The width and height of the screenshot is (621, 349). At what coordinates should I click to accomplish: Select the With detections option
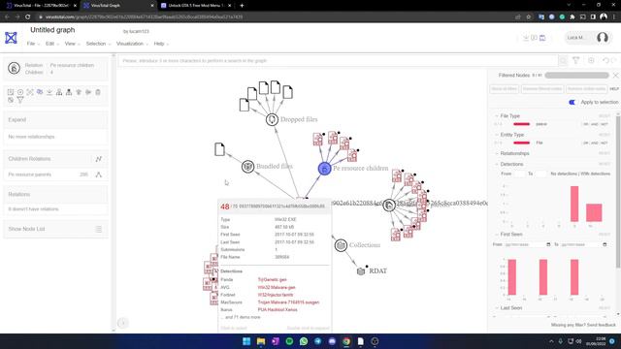tap(595, 174)
